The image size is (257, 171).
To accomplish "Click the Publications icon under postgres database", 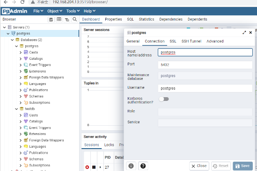I will coord(26,90).
